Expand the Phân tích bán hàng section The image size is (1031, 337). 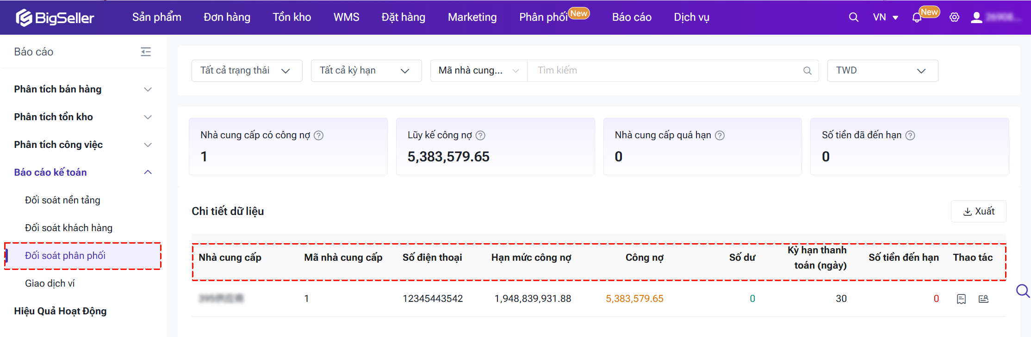point(83,89)
